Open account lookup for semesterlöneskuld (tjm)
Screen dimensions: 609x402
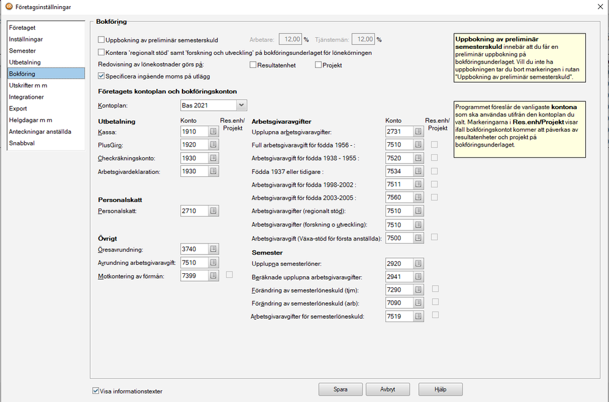[x=418, y=290]
